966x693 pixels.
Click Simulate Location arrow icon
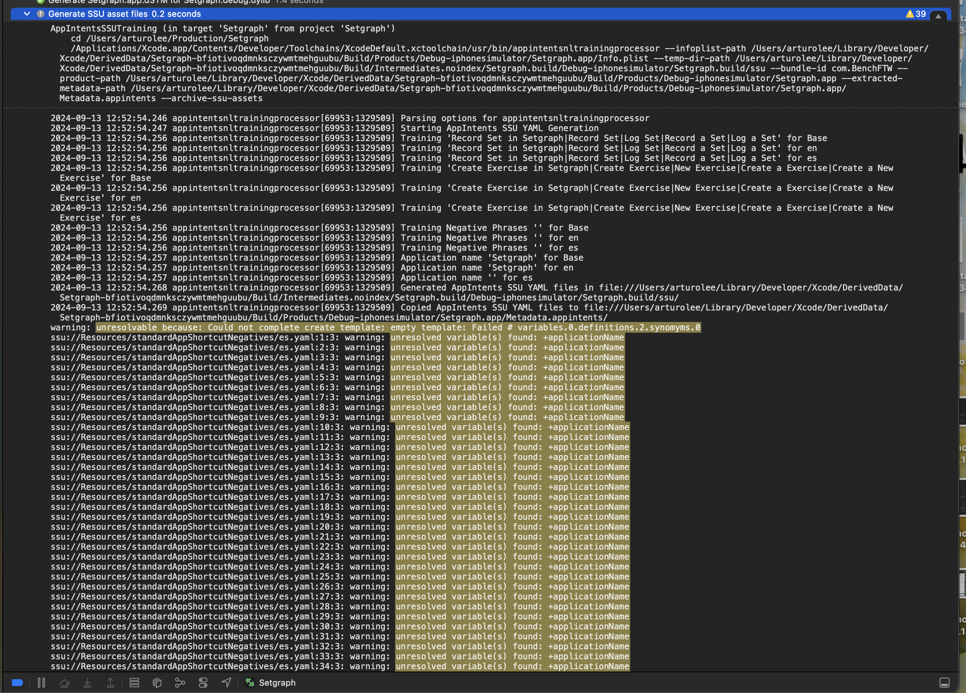(226, 683)
